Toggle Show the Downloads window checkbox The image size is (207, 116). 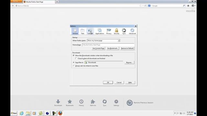pos(73,55)
